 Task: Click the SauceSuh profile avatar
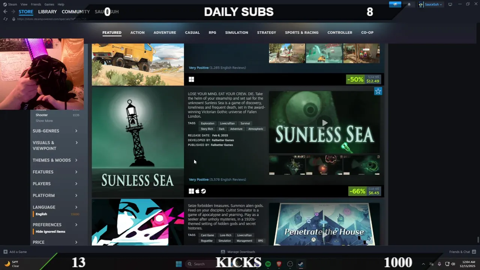click(x=421, y=4)
